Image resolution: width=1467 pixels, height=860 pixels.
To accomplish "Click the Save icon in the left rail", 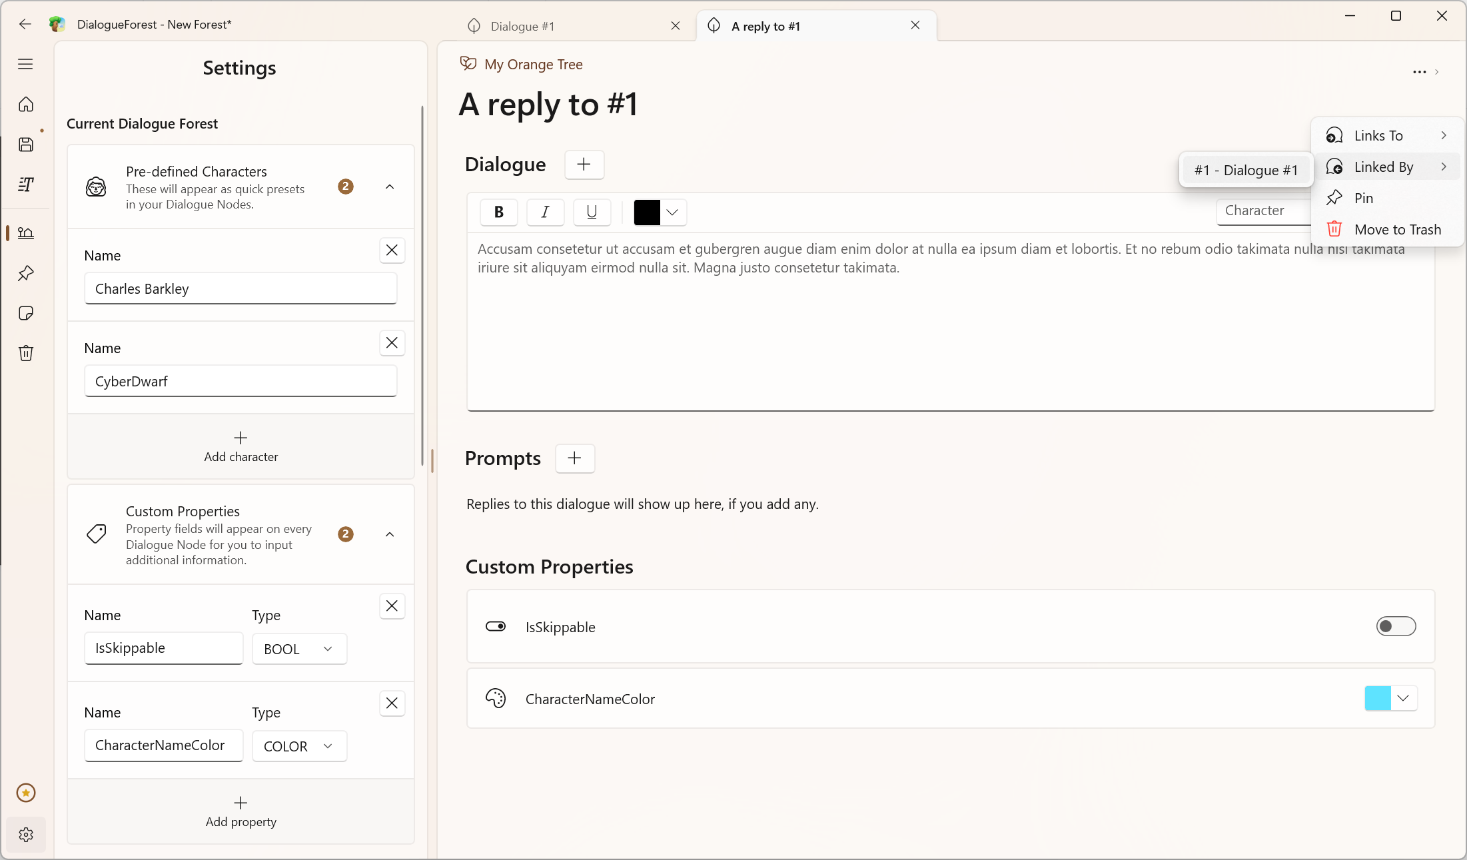I will tap(26, 145).
